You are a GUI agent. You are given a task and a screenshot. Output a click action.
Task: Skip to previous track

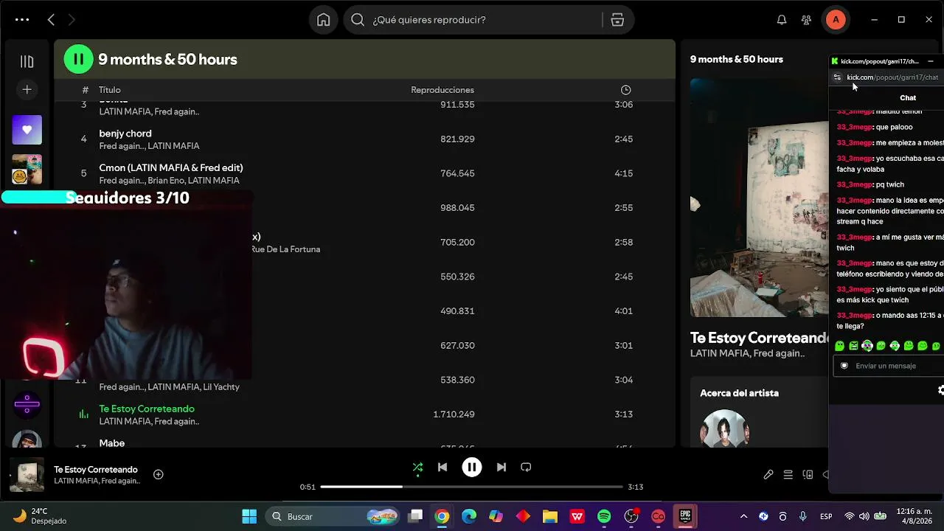click(x=442, y=467)
